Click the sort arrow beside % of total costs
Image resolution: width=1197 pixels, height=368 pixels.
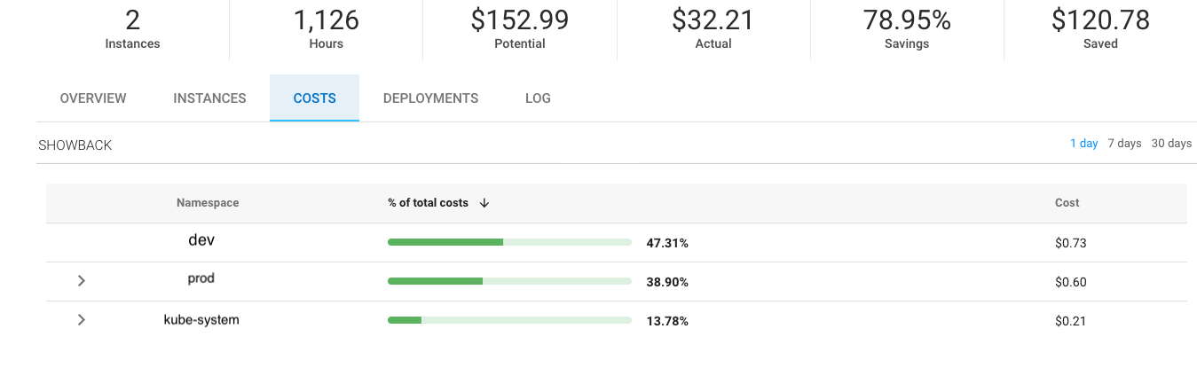pyautogui.click(x=484, y=203)
